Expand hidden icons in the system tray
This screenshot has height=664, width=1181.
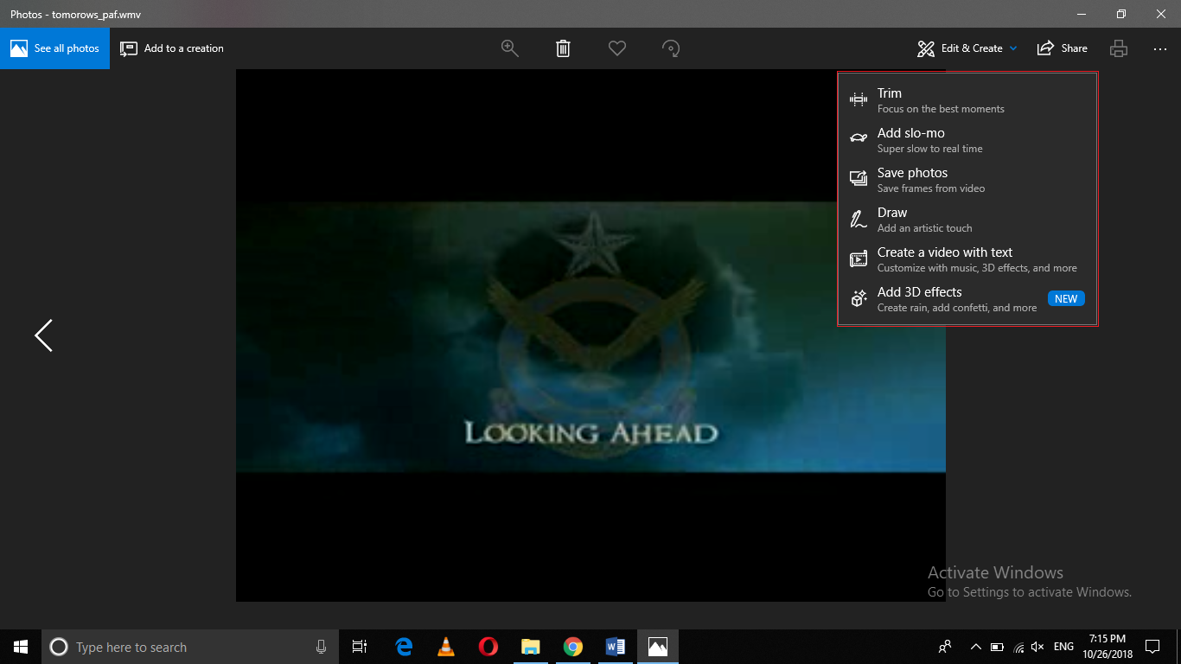tap(975, 646)
